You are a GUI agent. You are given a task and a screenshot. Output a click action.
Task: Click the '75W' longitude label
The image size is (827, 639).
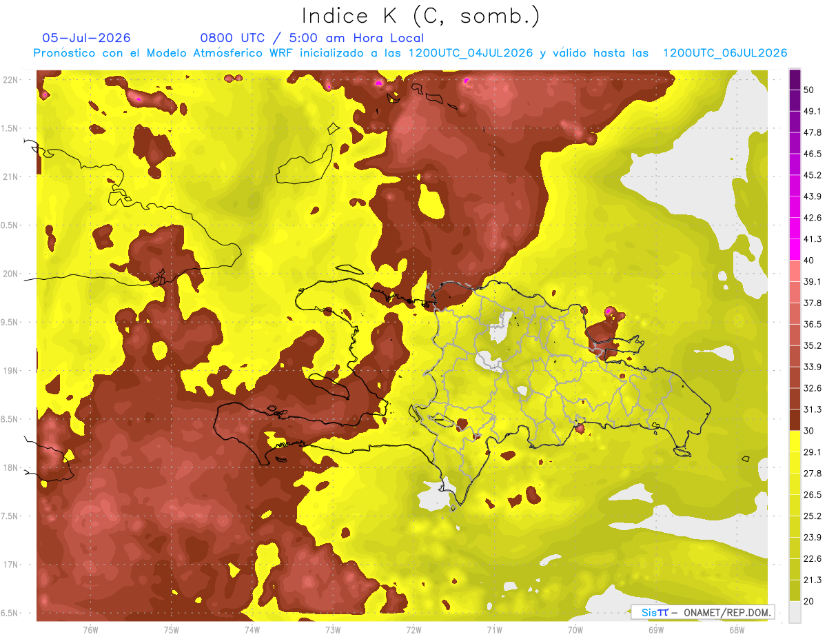[x=171, y=630]
